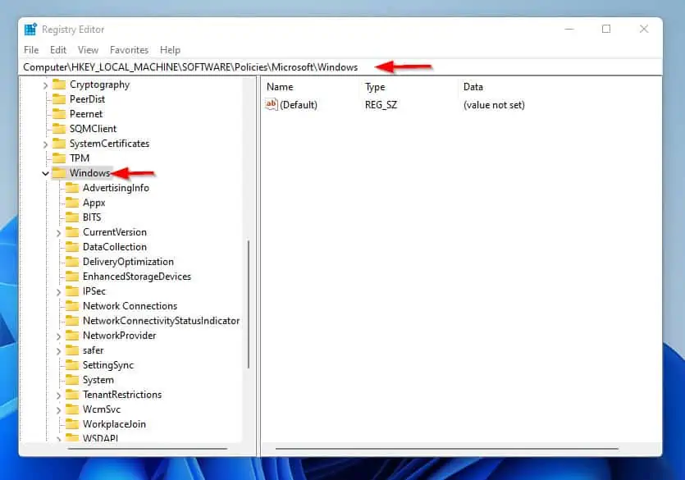Click the PeerDist folder icon
685x480 pixels.
coord(59,99)
